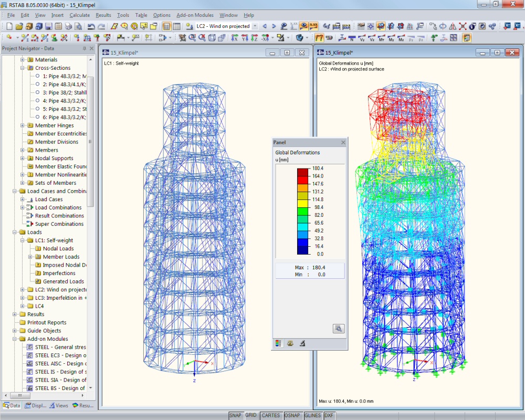Click the eye display factors icon in Panel
This screenshot has height=420, width=525.
290,343
